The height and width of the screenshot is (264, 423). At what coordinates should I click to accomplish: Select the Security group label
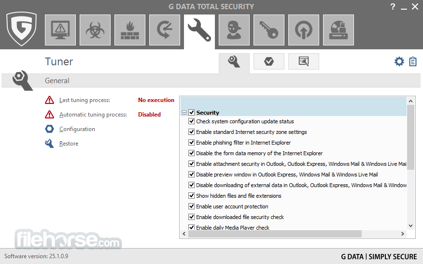[208, 113]
